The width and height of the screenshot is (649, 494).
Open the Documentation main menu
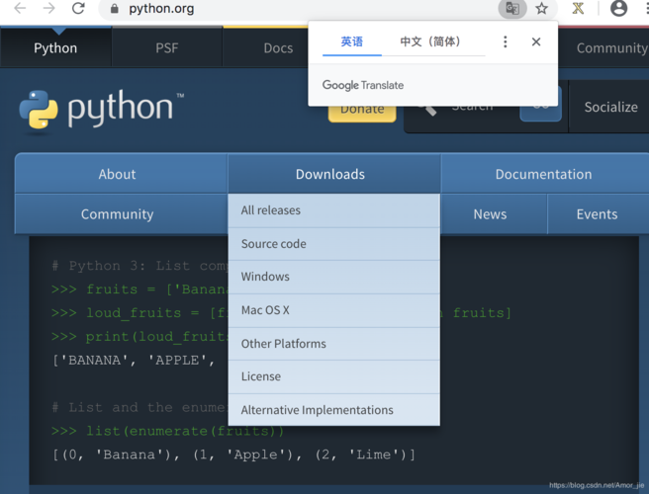tap(543, 174)
